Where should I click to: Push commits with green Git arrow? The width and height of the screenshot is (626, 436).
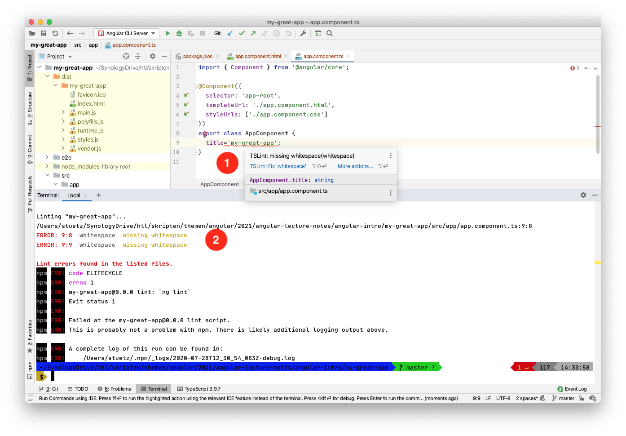[x=253, y=33]
